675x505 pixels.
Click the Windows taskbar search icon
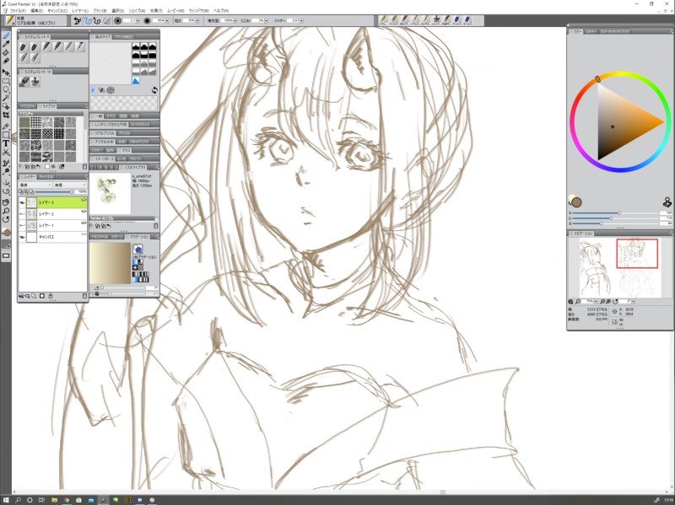pos(18,500)
